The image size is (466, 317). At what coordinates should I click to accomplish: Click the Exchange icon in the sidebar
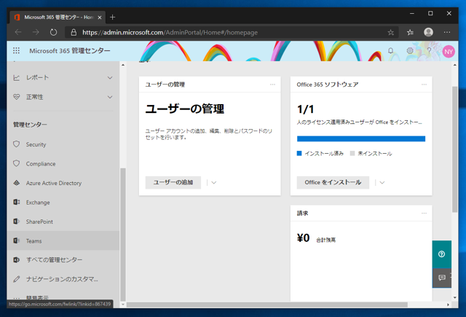[x=16, y=202]
